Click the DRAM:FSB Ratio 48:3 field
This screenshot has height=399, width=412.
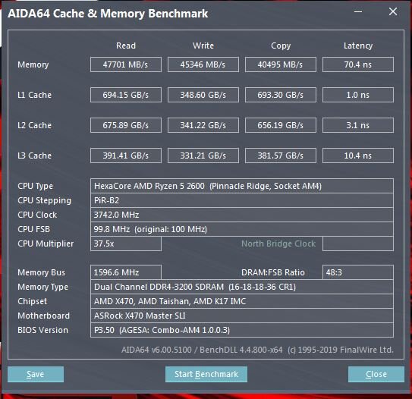click(x=358, y=272)
